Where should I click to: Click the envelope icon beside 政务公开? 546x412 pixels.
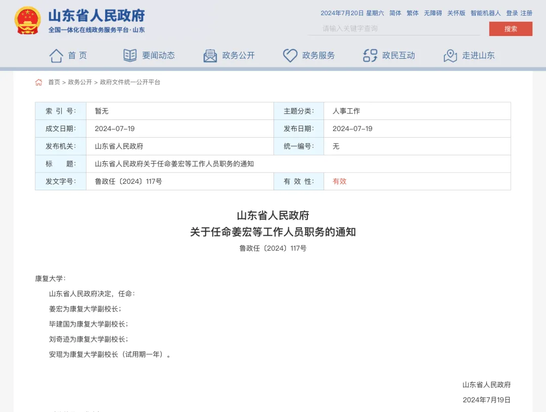click(x=210, y=56)
